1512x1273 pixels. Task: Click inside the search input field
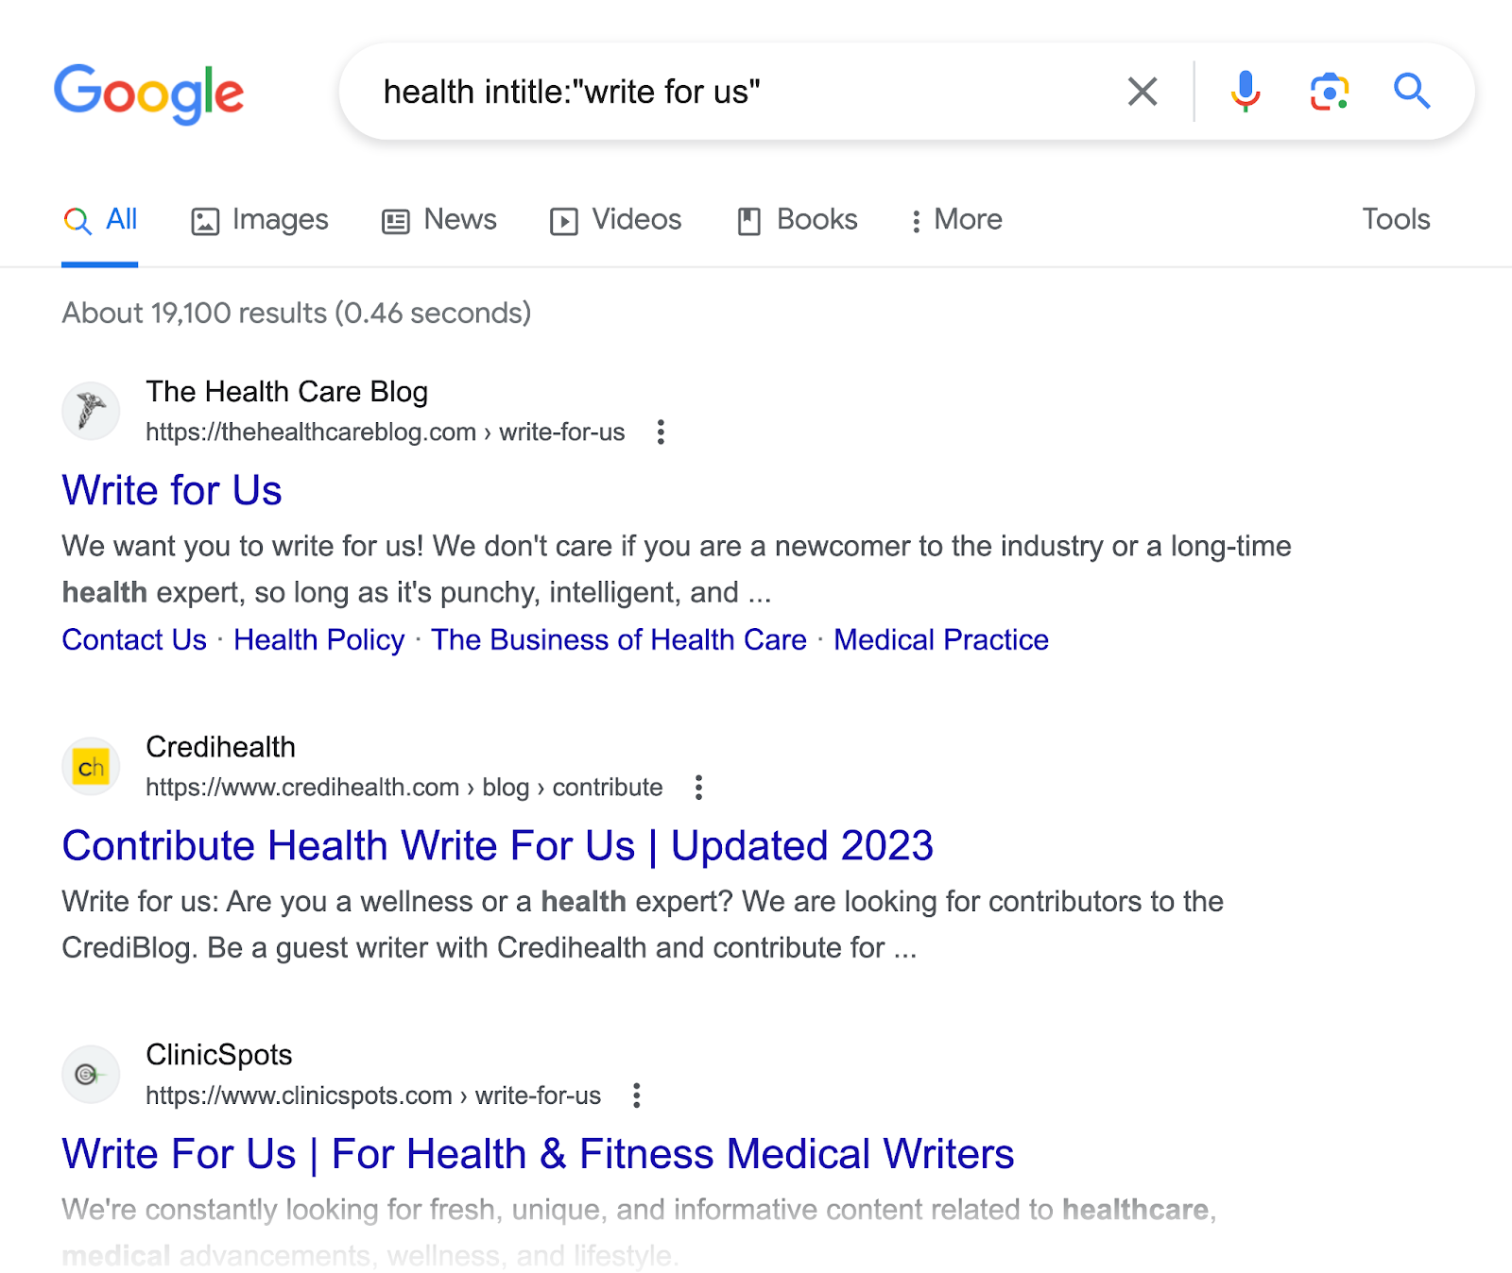coord(661,92)
